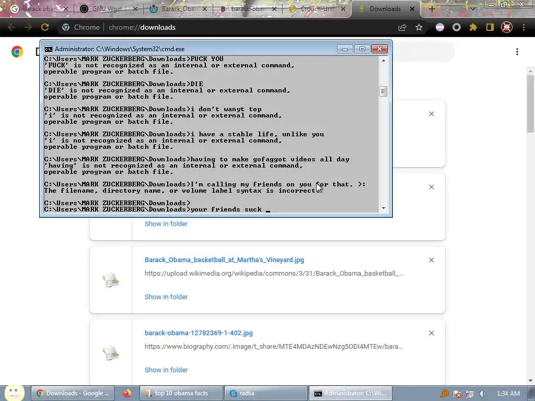Click file icon of Barack_Obama_basketball download
The height and width of the screenshot is (401, 535).
point(111,280)
